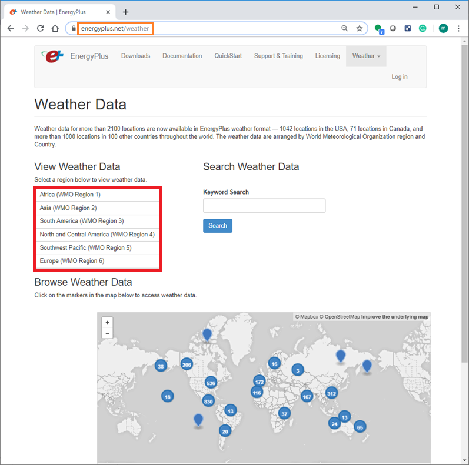469x465 pixels.
Task: Click the map cluster marker 206
Action: [x=187, y=364]
